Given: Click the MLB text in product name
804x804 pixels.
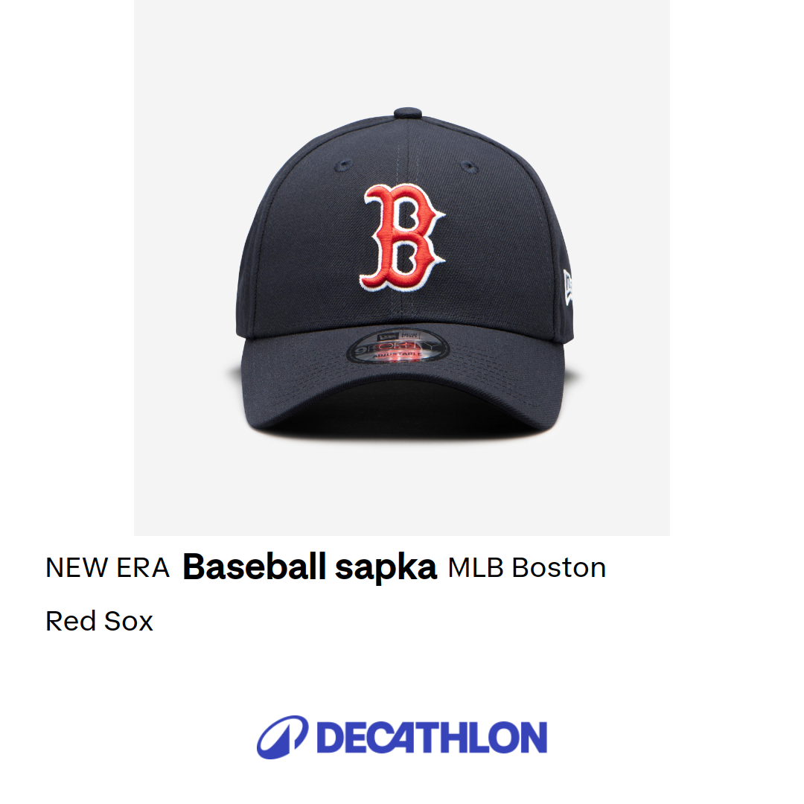Looking at the screenshot, I should (475, 567).
